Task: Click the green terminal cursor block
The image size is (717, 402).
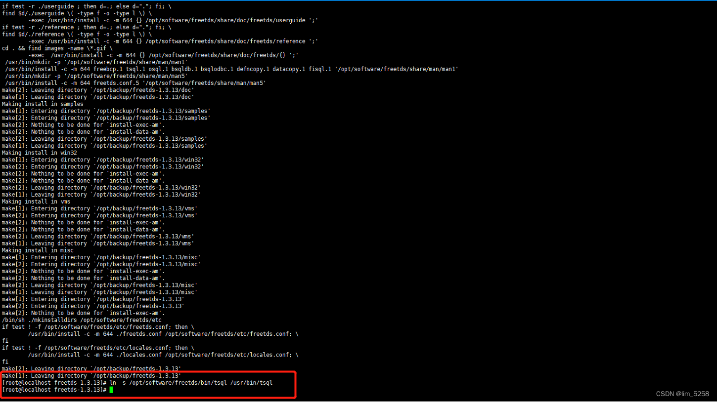Action: 111,390
